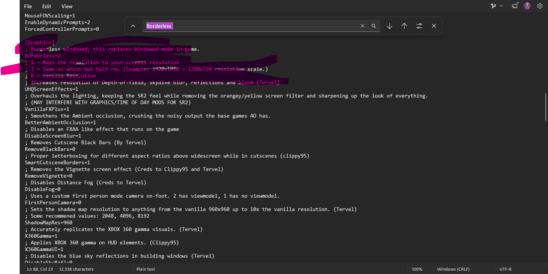The image size is (548, 274).
Task: Click the 12,338 characters status entry
Action: point(76,269)
